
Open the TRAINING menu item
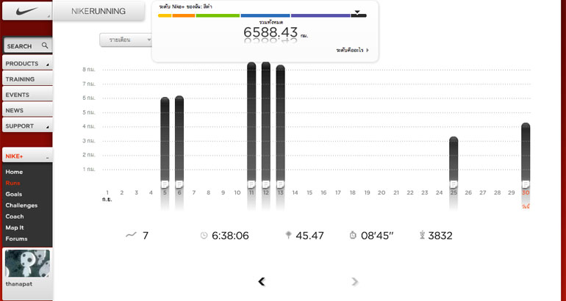tap(26, 79)
